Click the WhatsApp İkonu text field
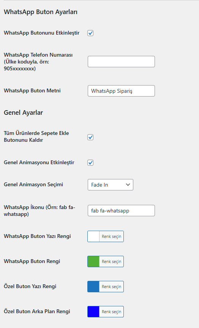This screenshot has height=328, width=199. [x=121, y=211]
